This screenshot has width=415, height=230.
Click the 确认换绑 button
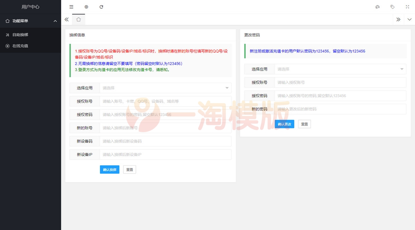point(110,169)
